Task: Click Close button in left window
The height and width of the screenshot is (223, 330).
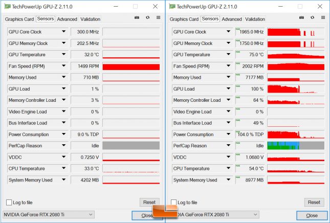Action: [147, 216]
